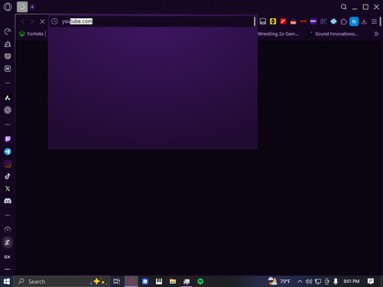Open the 8:01 PM clock
The height and width of the screenshot is (287, 383).
pyautogui.click(x=352, y=282)
